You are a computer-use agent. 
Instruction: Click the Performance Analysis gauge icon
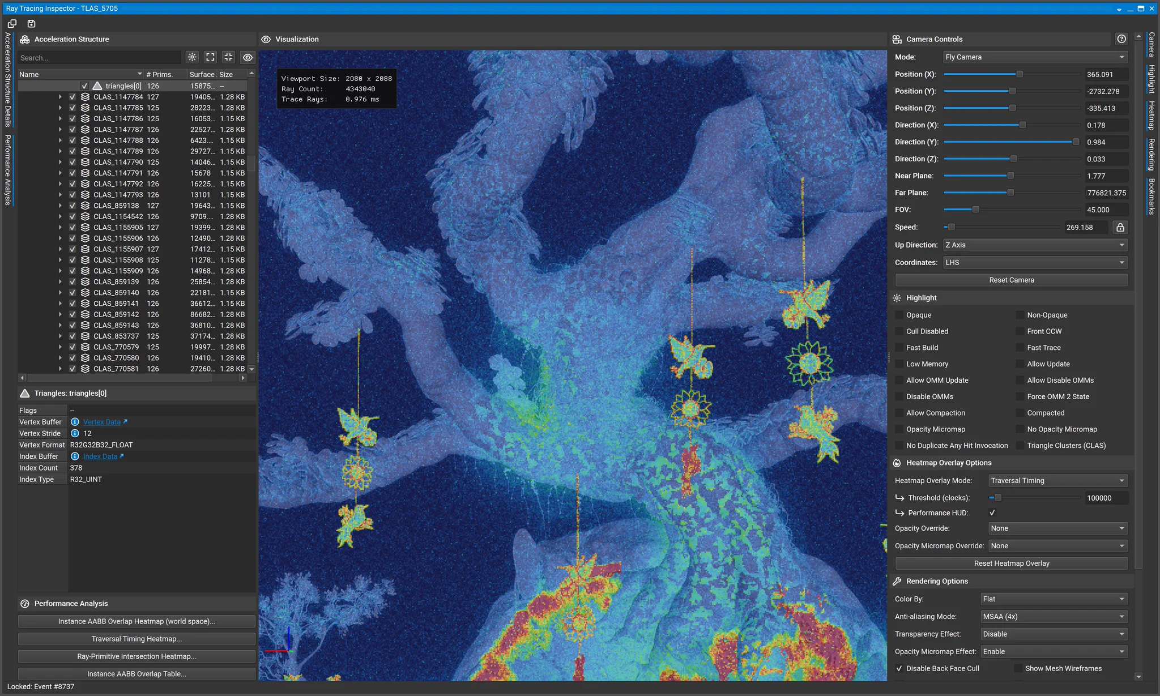point(25,604)
